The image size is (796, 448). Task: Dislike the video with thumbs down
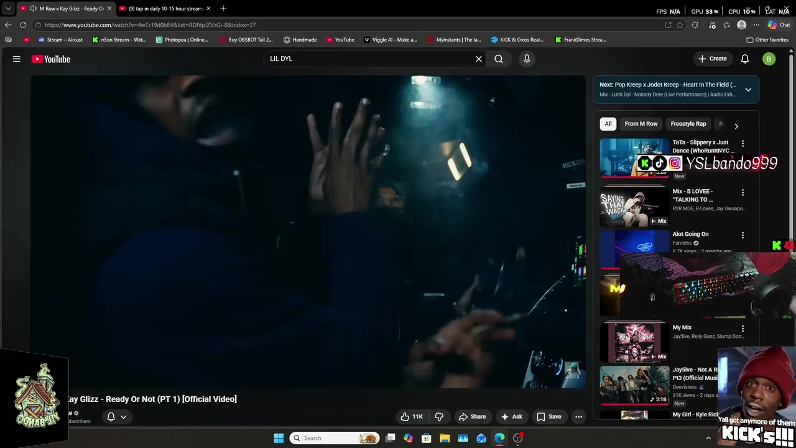(x=439, y=417)
